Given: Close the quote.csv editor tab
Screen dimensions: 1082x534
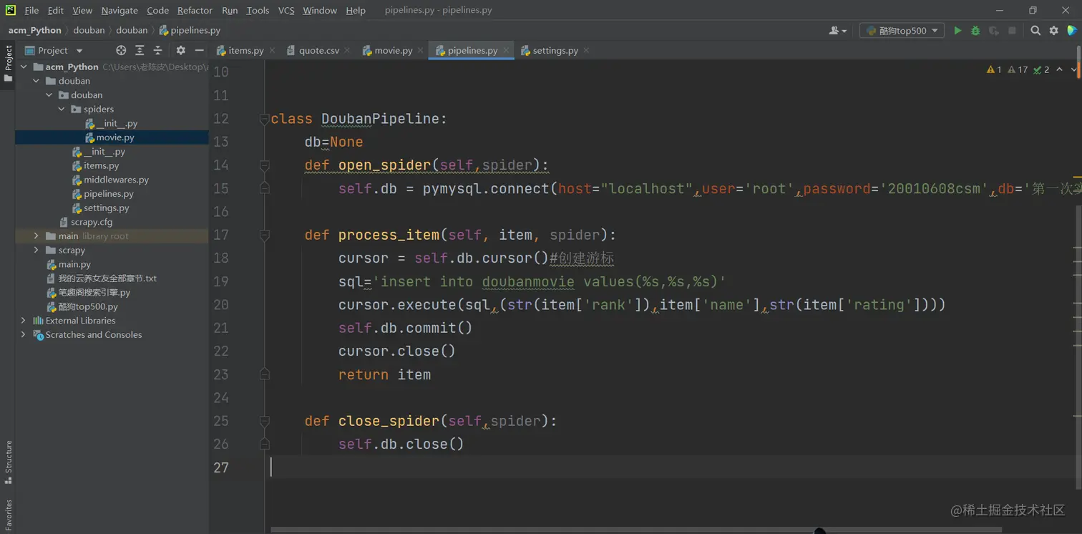Looking at the screenshot, I should click(x=347, y=50).
